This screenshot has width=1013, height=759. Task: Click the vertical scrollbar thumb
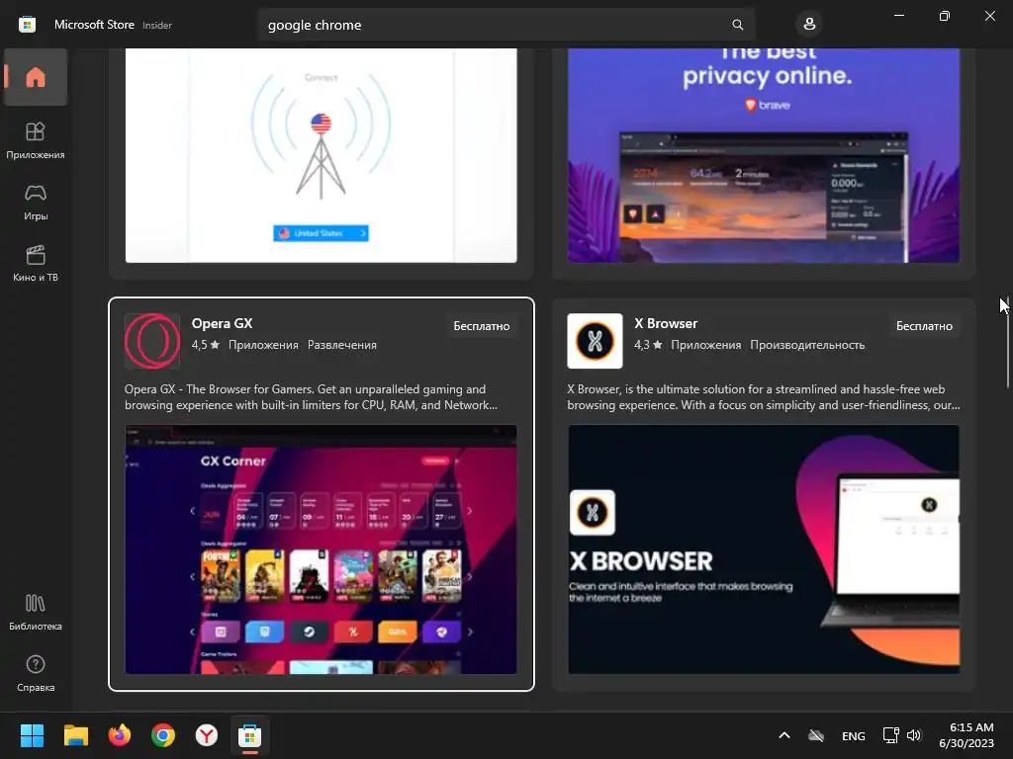pos(1008,343)
